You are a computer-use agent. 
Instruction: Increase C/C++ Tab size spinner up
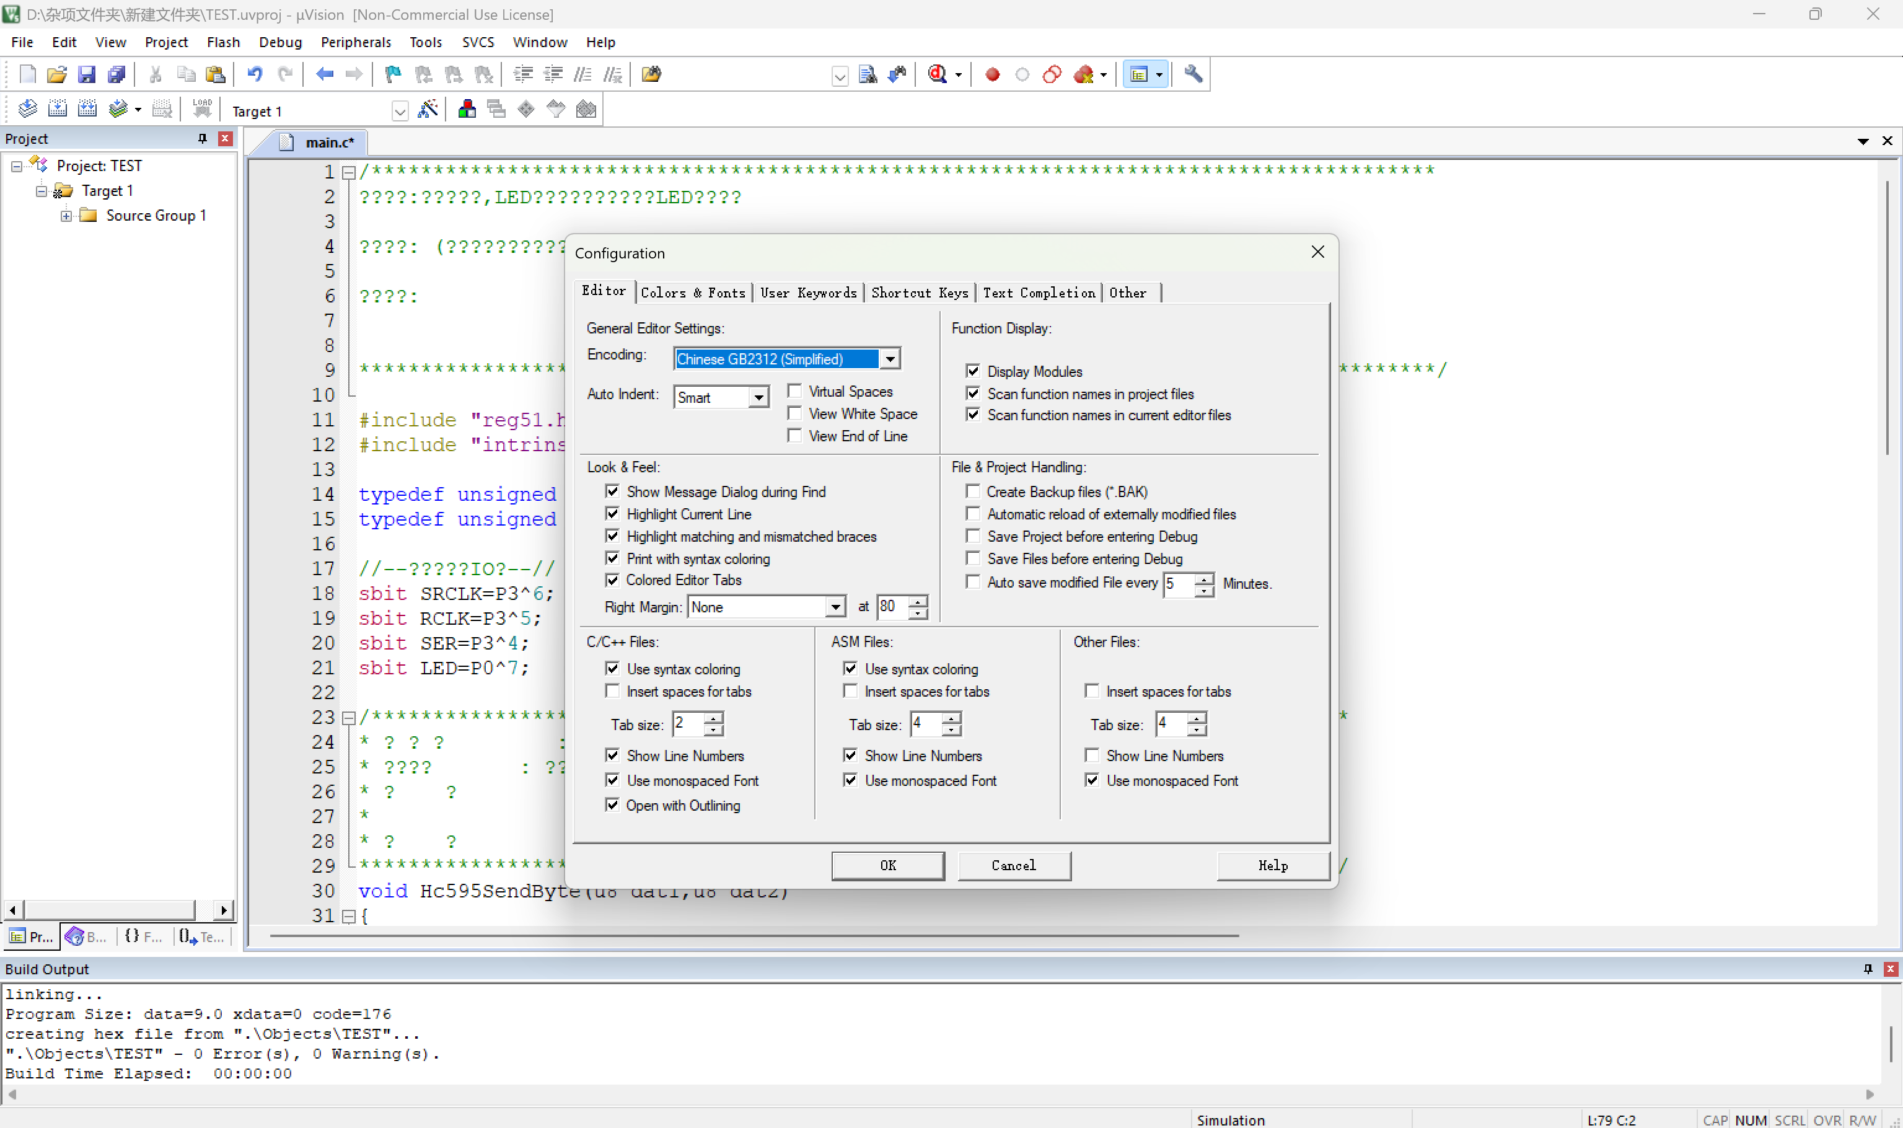coord(714,718)
